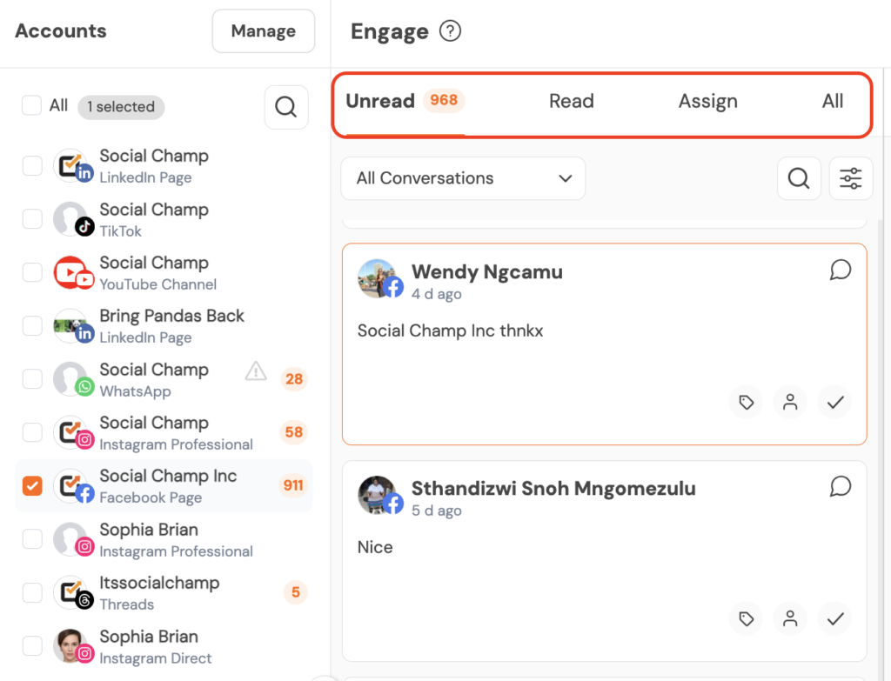Click the tag icon on Wendy Ngcamu's message
The image size is (891, 681).
746,402
